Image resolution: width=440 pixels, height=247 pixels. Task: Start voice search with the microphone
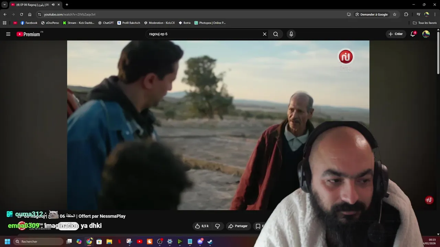291,34
